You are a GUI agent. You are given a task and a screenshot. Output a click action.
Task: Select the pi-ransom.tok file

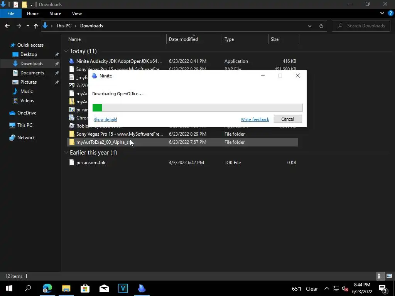pos(182,163)
